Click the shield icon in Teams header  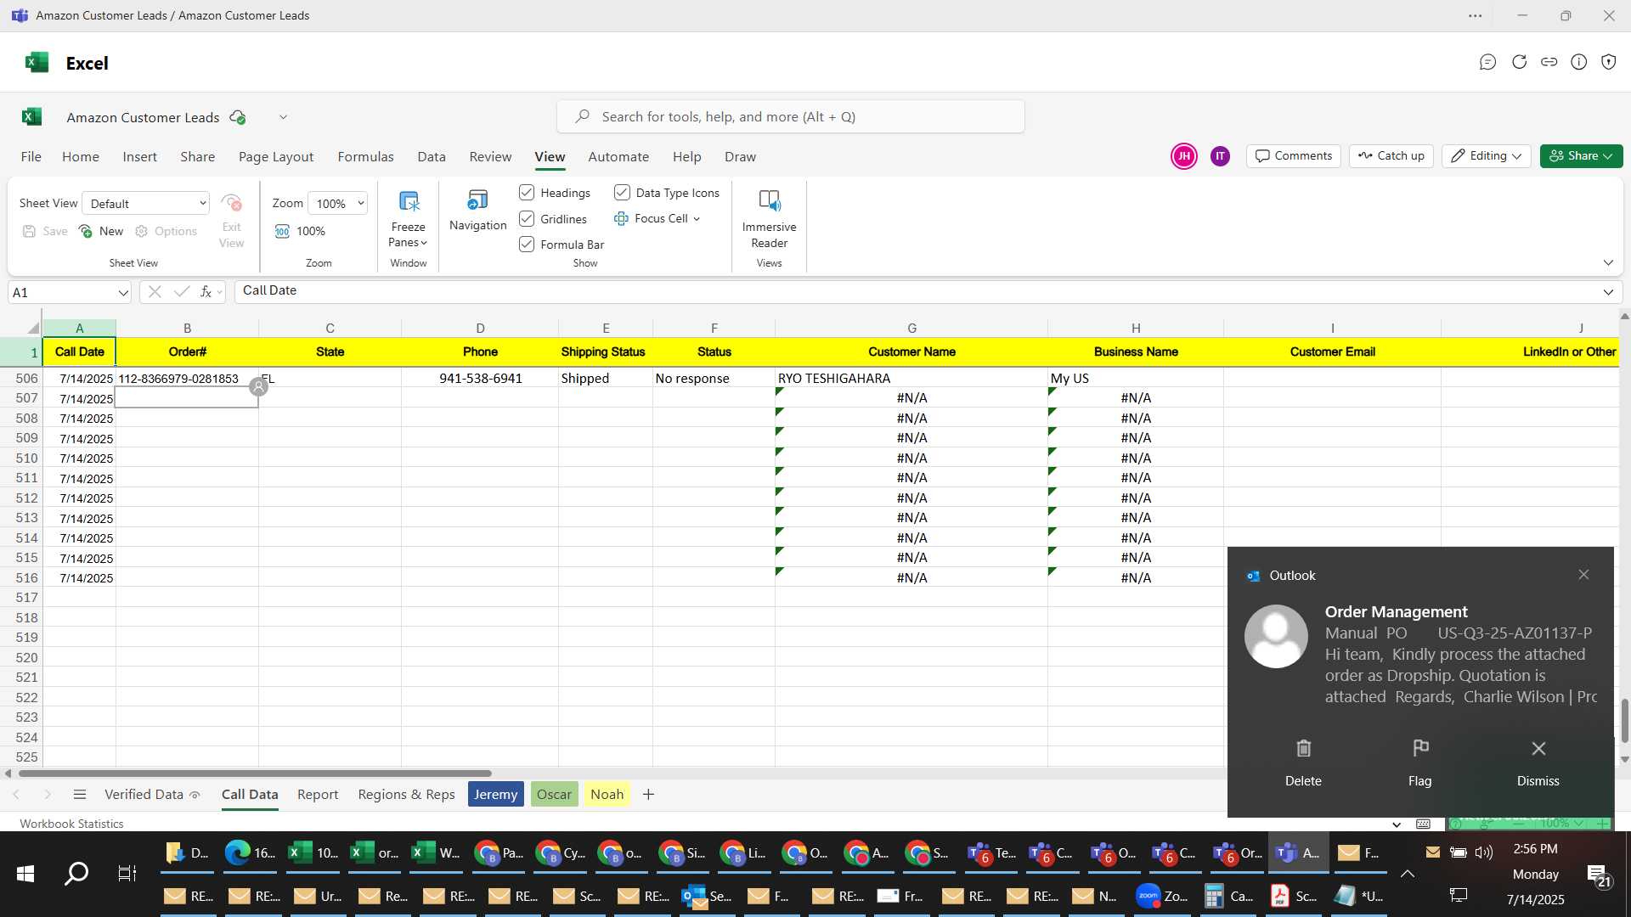click(x=1608, y=62)
